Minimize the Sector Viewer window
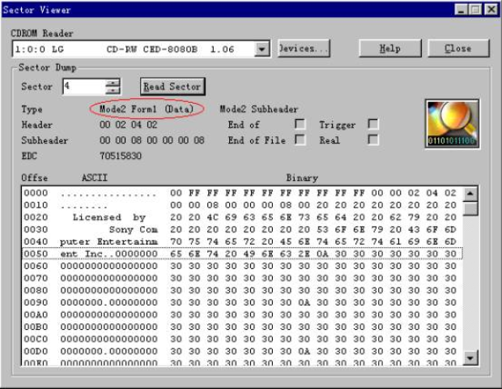The width and height of the screenshot is (502, 389). 461,10
